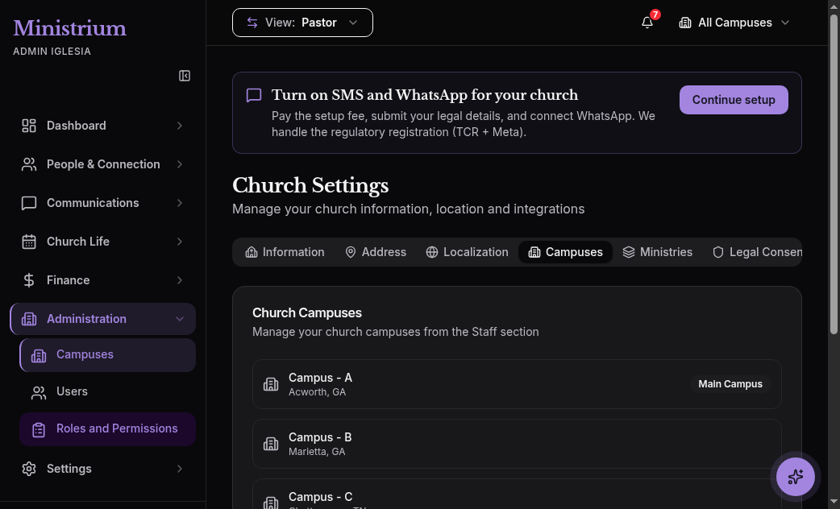
Task: Click the Main Campus badge
Action: [x=730, y=384]
